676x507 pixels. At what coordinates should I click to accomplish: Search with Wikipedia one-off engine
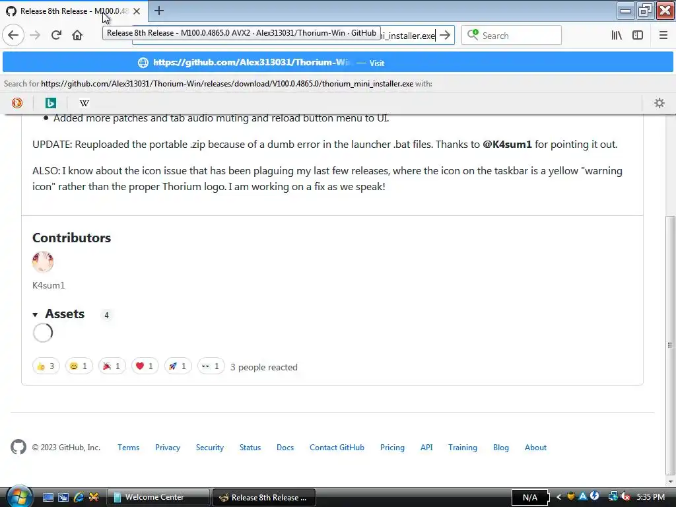(x=84, y=103)
